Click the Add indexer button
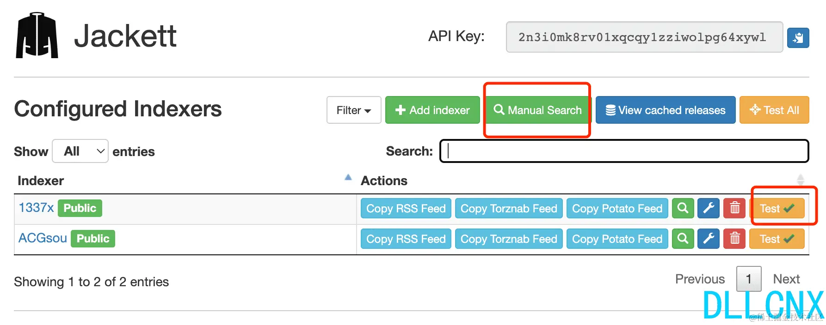 pyautogui.click(x=432, y=110)
